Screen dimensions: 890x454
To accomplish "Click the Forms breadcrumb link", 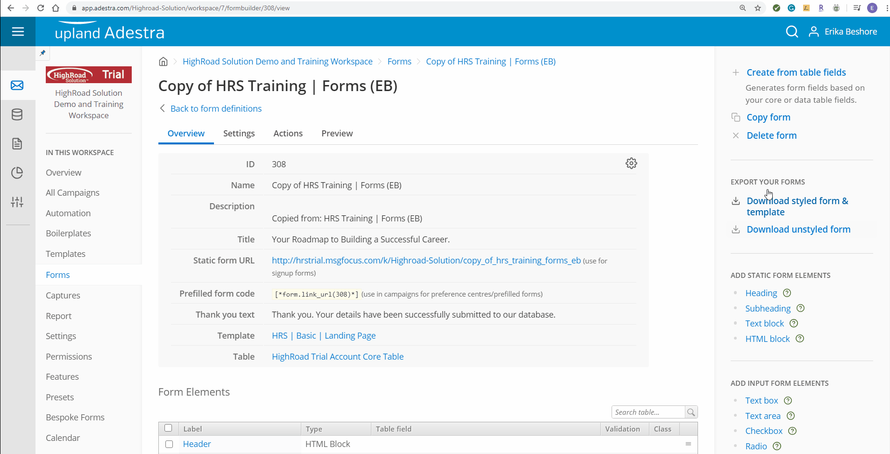I will (399, 62).
